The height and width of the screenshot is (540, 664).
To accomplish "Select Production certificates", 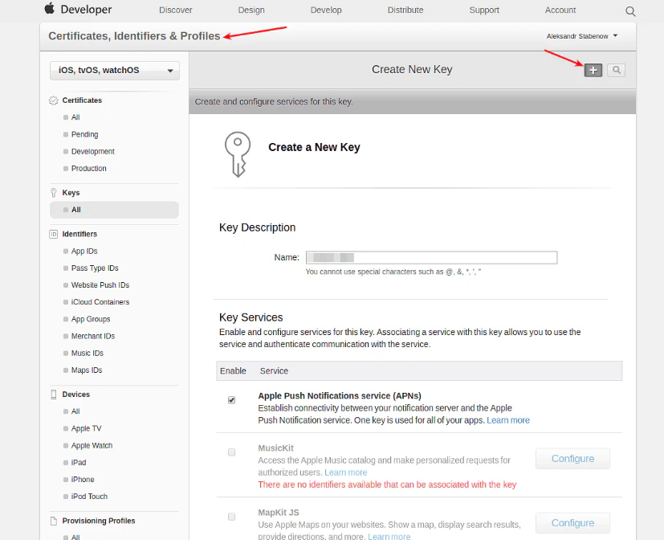I will (x=88, y=168).
